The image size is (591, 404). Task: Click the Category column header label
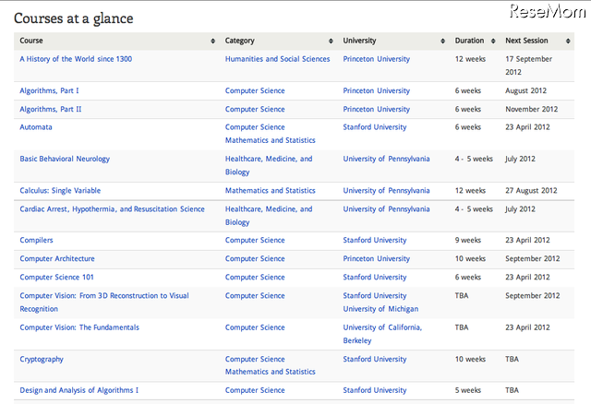click(x=240, y=41)
